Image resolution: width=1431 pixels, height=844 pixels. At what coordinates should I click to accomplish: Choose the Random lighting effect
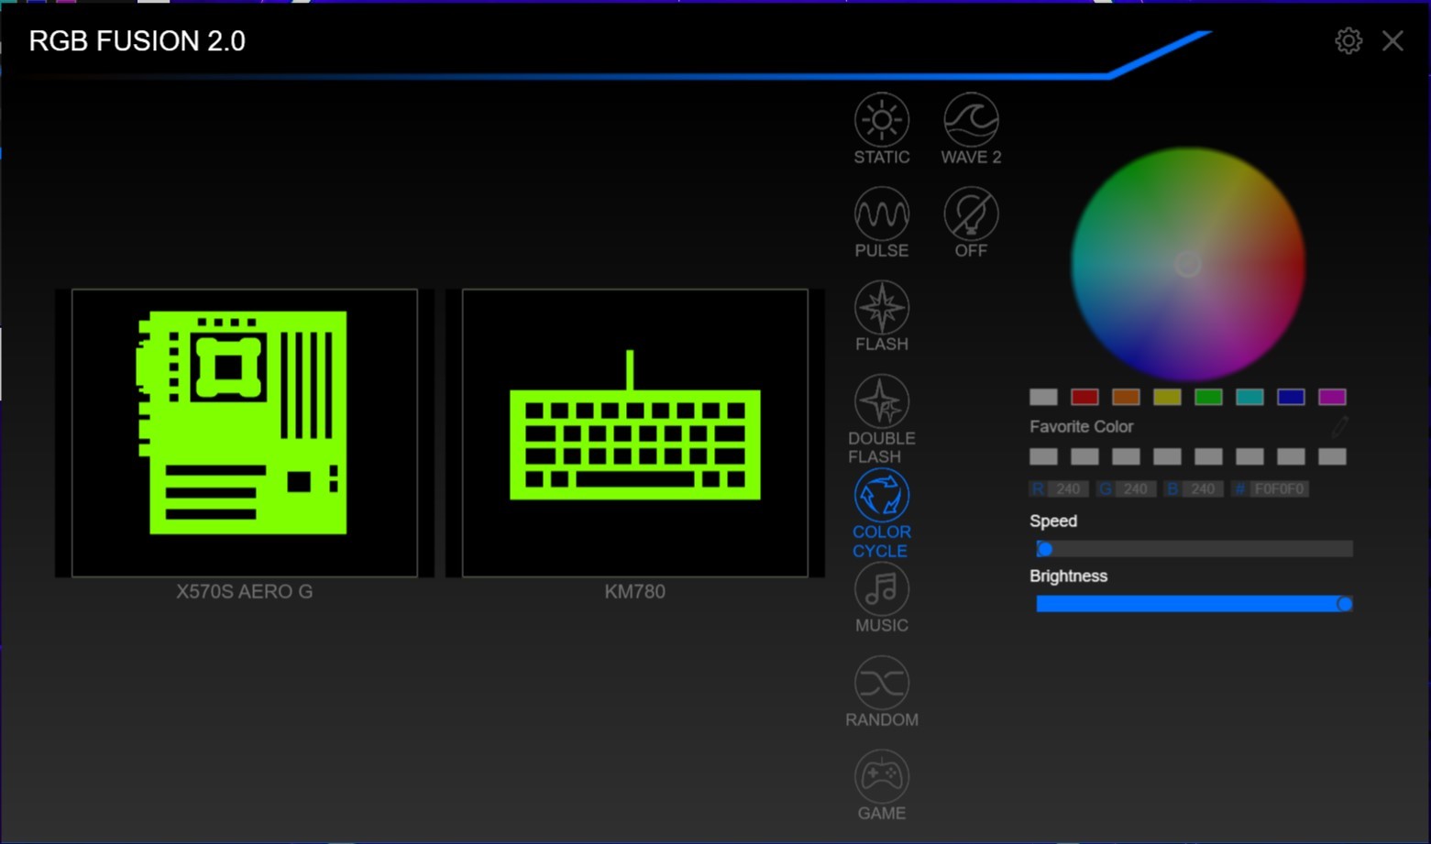(882, 692)
